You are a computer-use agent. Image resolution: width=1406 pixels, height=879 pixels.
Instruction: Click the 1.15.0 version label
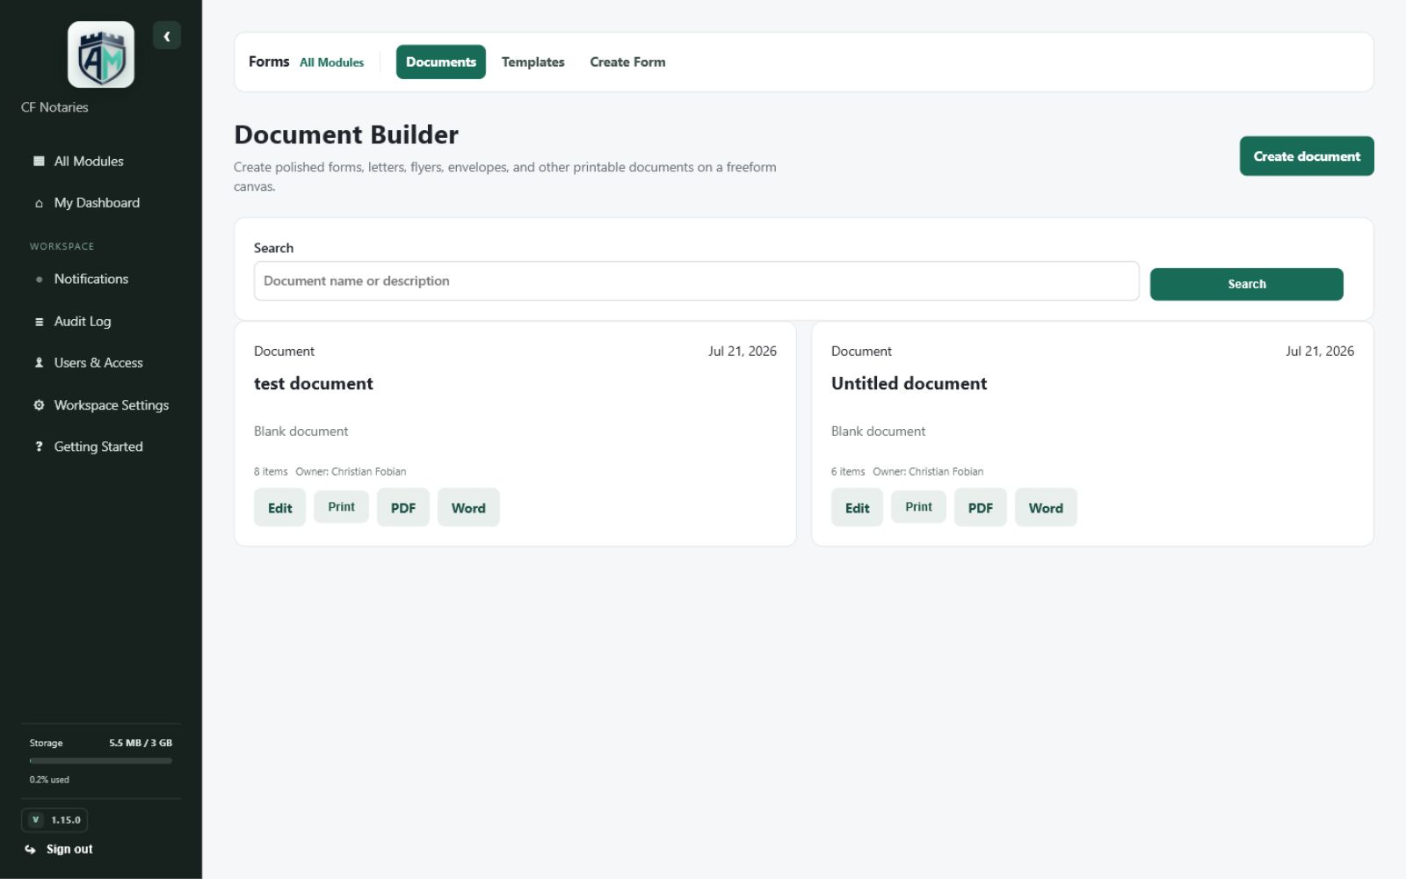(x=66, y=820)
